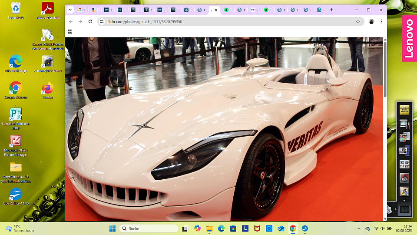Open Adobe Acrobat desktop shortcut
417x235 pixels.
pyautogui.click(x=48, y=10)
